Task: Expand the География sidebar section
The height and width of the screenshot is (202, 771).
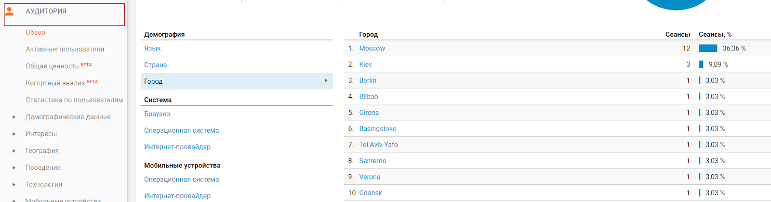Action: click(x=14, y=151)
